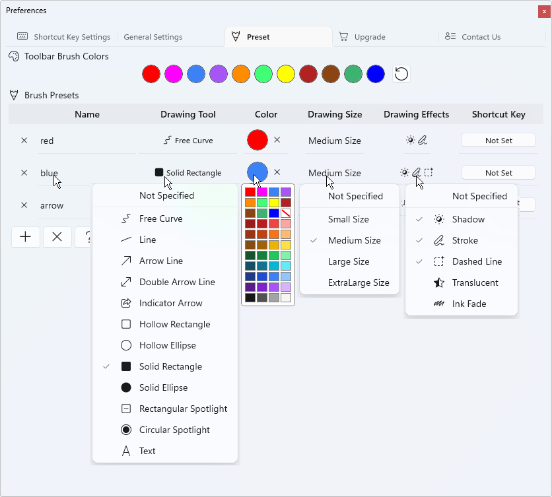
Task: Delete the arrow preset row with its X
Action: coord(24,205)
